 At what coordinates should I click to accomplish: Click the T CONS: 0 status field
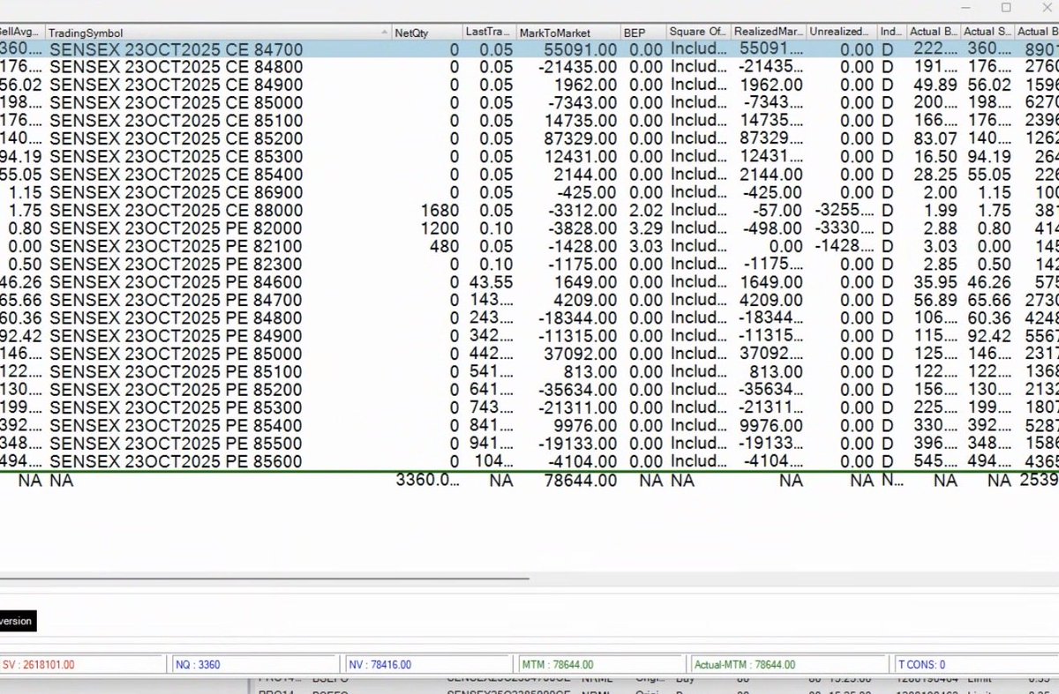click(975, 664)
